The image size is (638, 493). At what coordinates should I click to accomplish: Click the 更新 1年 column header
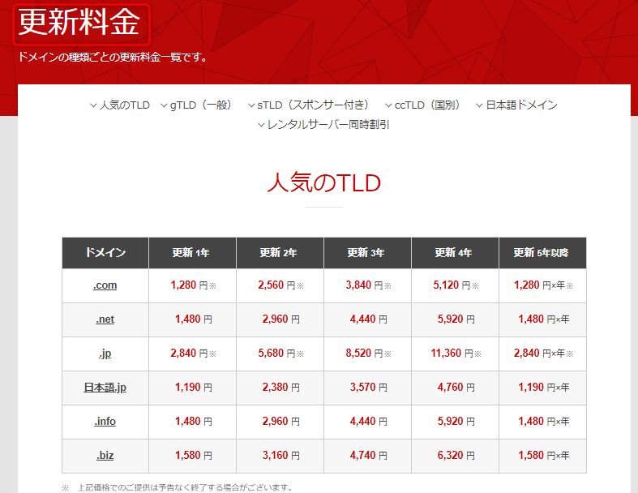point(192,253)
